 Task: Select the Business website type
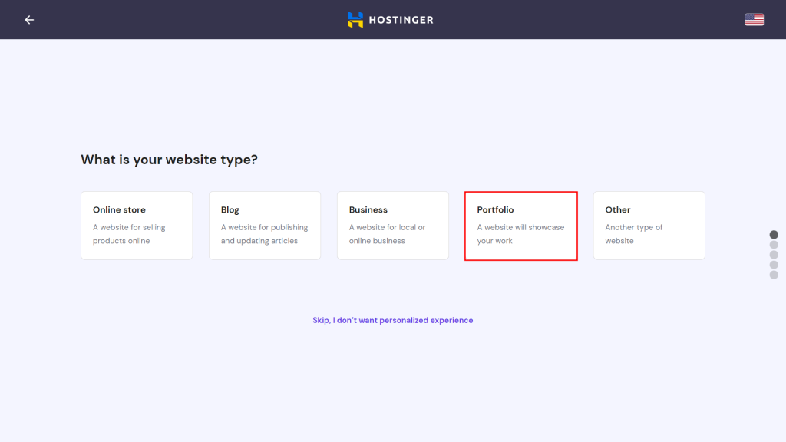click(x=393, y=225)
